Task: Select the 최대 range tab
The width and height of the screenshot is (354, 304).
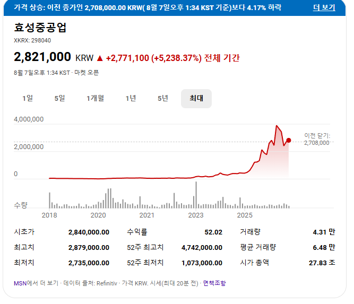Action: pos(196,99)
